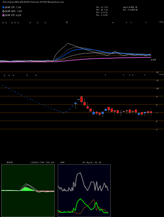Viewport: 164px width, 217px height.
Task: Click the 'MACD:' panel title
Action: point(10,162)
